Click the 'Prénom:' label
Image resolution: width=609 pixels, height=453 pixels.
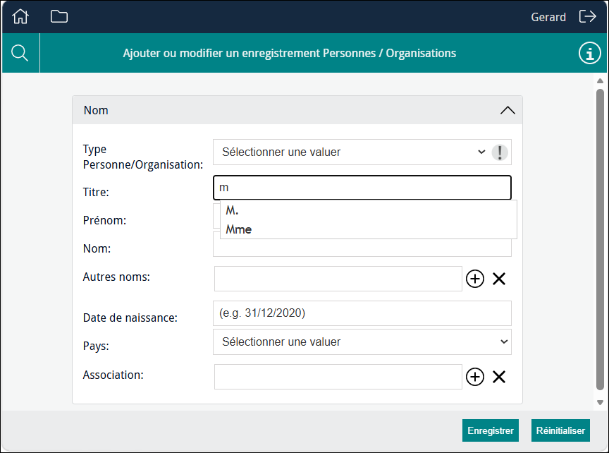pos(104,220)
